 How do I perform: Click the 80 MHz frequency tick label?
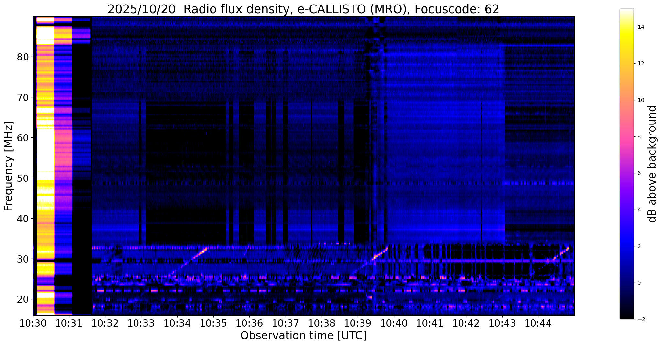23,57
